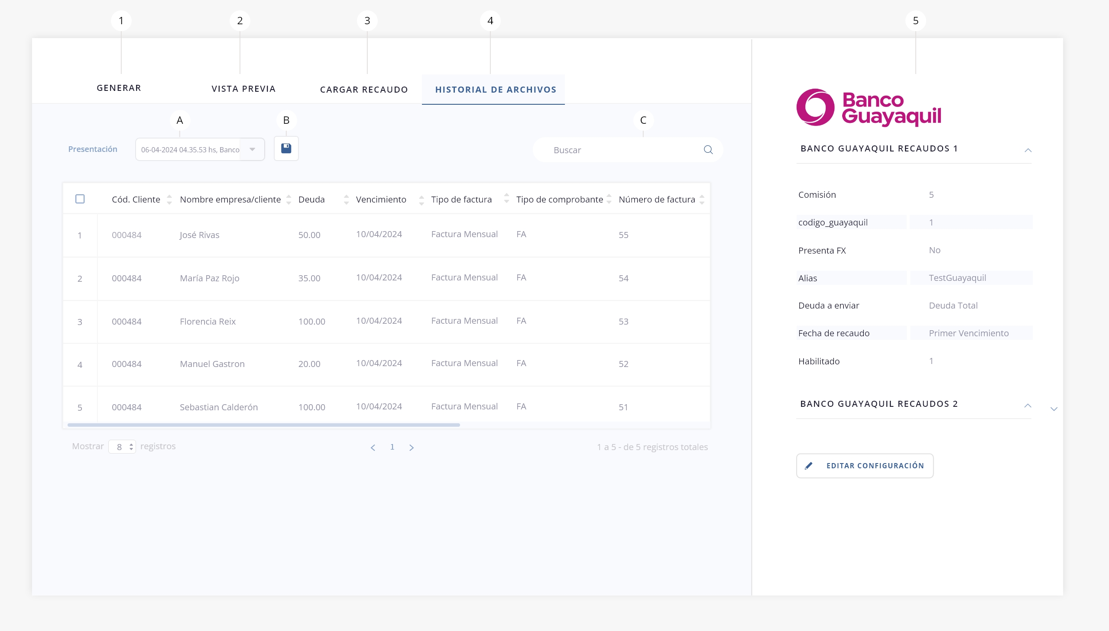Click the Deuda Total value

pyautogui.click(x=953, y=306)
